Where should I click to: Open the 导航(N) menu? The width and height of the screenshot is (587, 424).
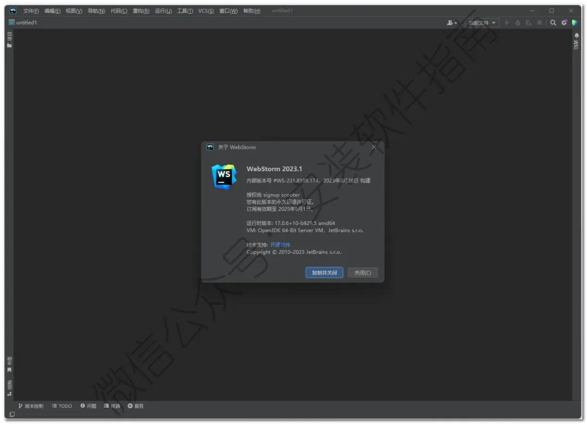coord(96,11)
